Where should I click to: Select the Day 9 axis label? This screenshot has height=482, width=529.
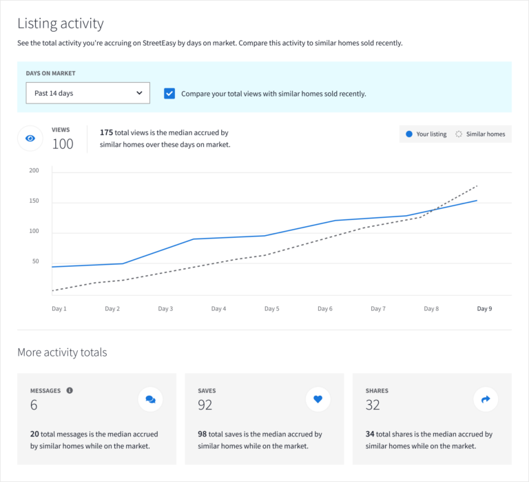coord(484,309)
